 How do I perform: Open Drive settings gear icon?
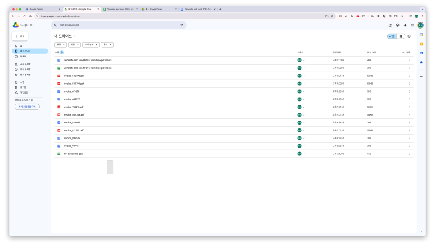[x=397, y=25]
